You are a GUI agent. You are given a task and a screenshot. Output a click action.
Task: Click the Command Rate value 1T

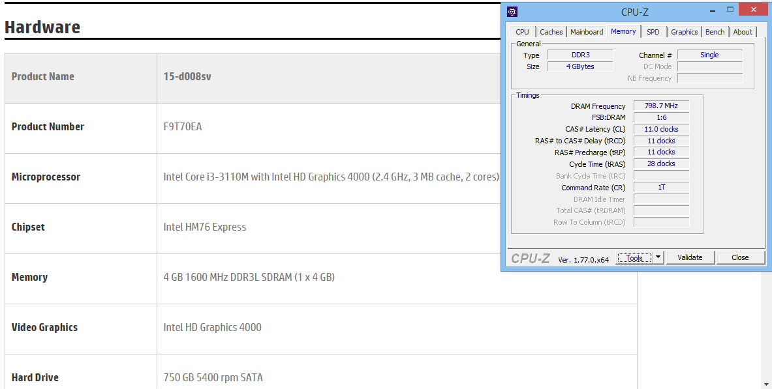pos(661,188)
